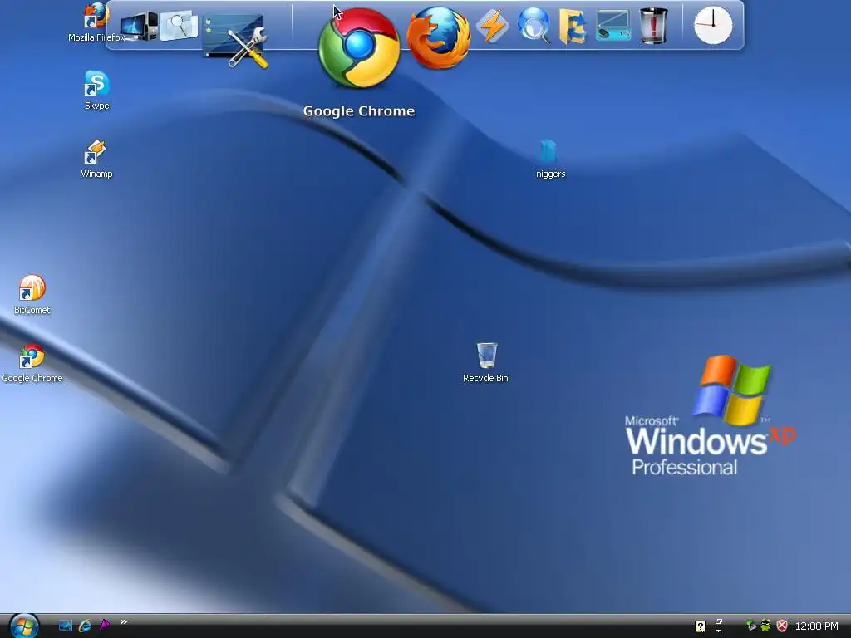Open the Winamp lightning bolt icon in the dock

(x=492, y=26)
